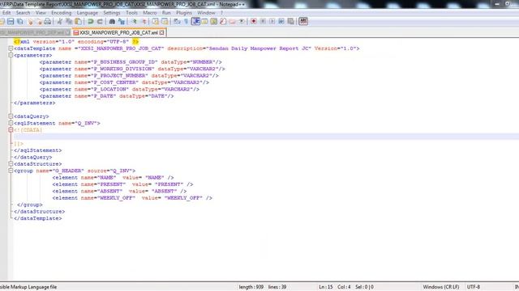Toggle the Word Wrap toolbar icon
The height and width of the screenshot is (291, 519).
177,22
